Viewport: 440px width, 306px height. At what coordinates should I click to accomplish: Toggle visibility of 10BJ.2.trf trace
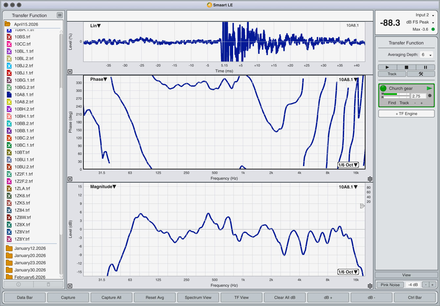point(9,66)
